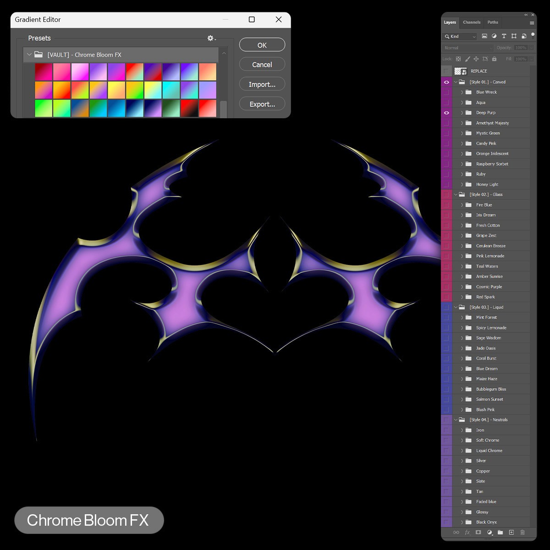The width and height of the screenshot is (550, 550).
Task: Click the Lock image pixels brush icon
Action: pyautogui.click(x=467, y=59)
